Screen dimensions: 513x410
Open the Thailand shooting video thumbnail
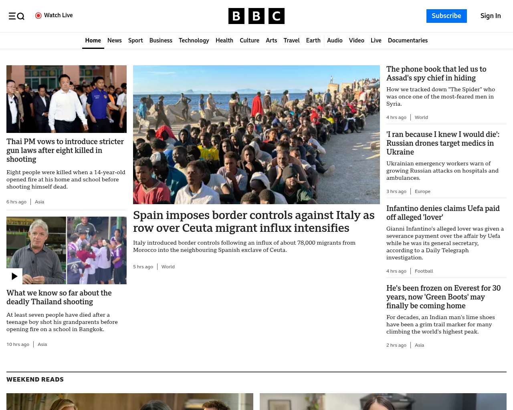coord(67,250)
